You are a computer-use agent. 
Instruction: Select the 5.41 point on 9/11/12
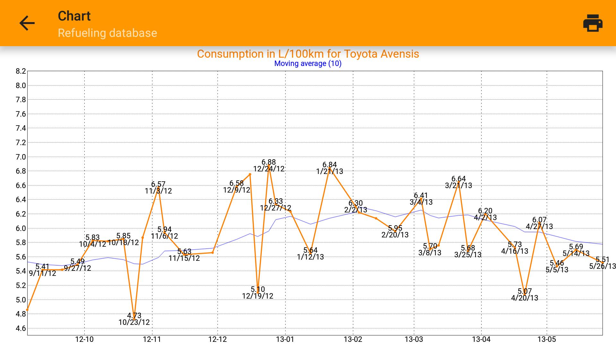(x=42, y=270)
